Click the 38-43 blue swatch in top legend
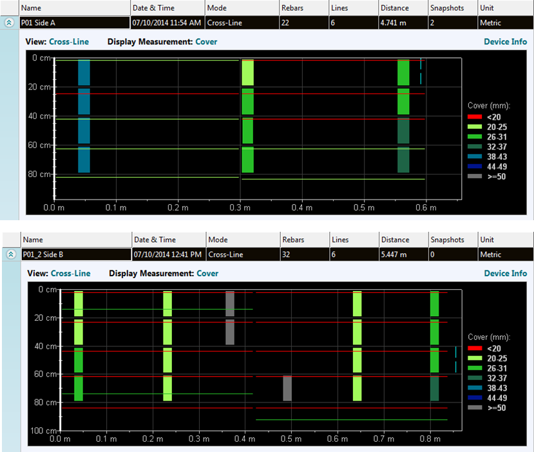534x452 pixels. click(475, 156)
